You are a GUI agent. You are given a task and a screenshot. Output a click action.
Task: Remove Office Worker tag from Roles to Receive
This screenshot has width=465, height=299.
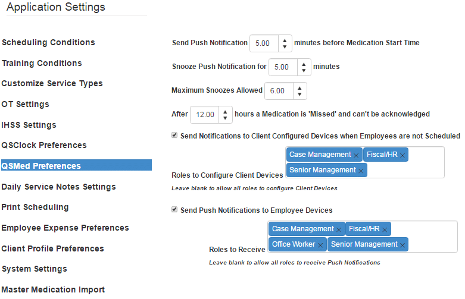point(320,245)
